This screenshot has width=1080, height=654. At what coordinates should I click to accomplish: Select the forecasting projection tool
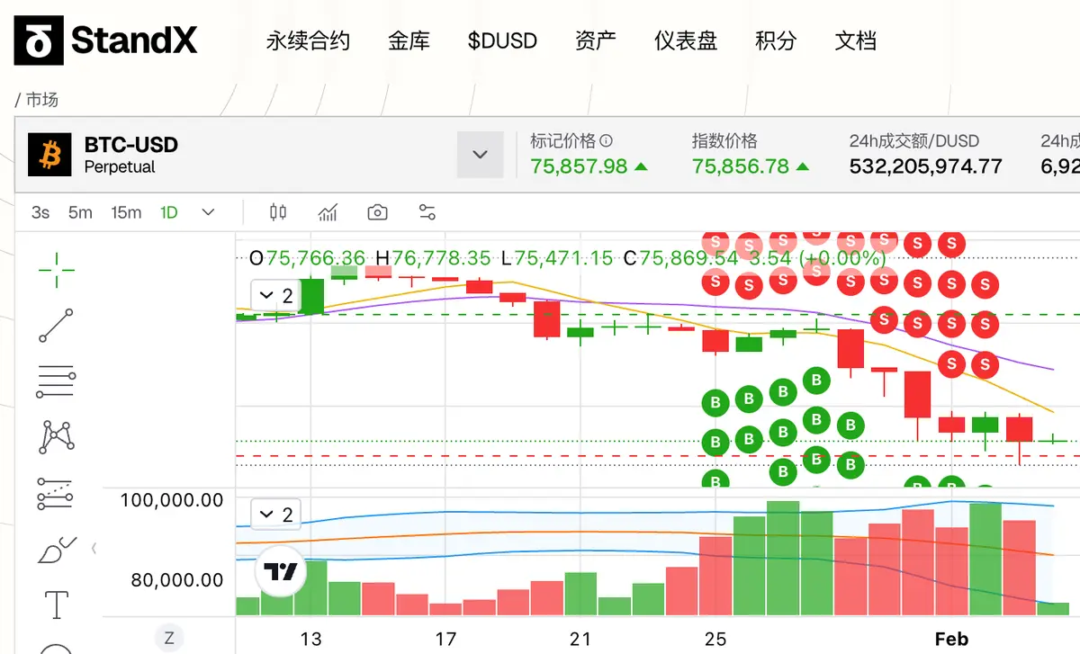click(x=56, y=493)
